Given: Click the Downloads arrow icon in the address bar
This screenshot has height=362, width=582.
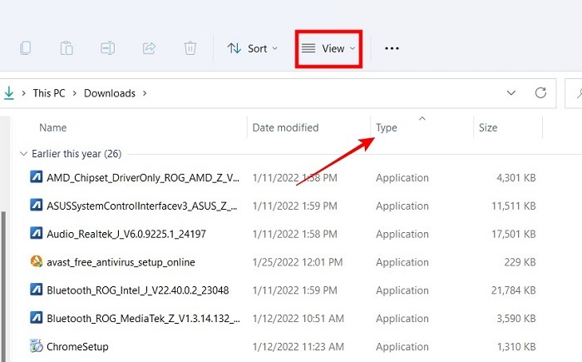Looking at the screenshot, I should tap(9, 93).
